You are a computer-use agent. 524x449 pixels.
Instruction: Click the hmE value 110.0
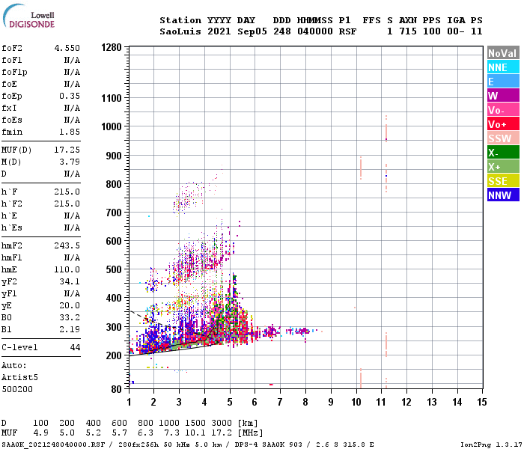[67, 269]
